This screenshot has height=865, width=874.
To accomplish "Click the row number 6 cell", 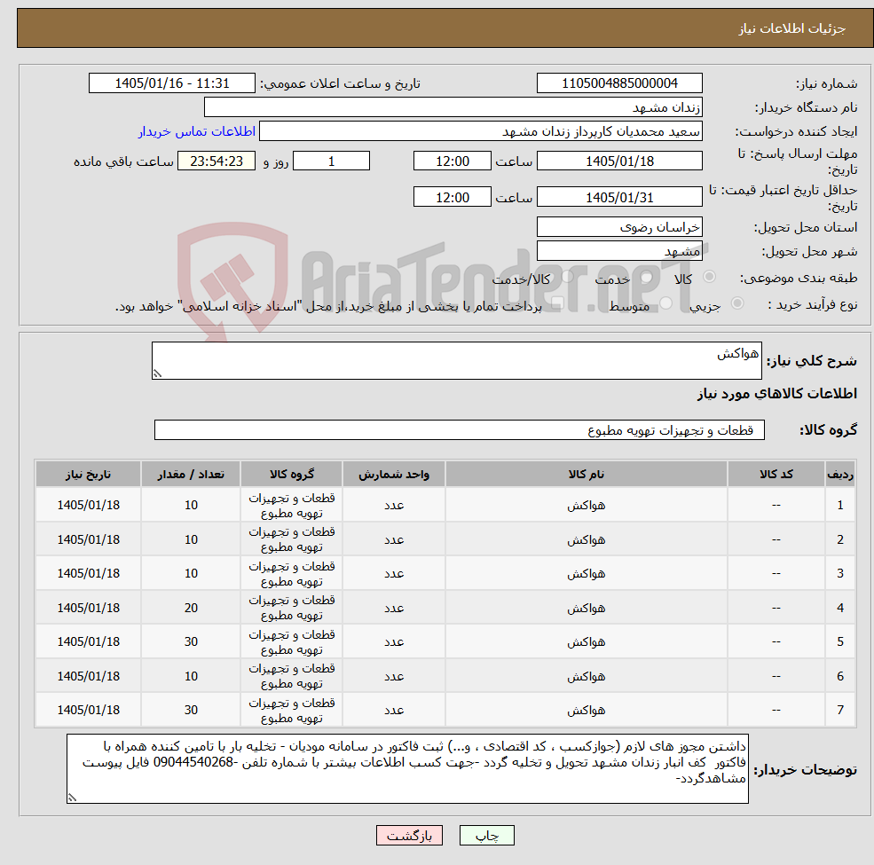I will [840, 676].
